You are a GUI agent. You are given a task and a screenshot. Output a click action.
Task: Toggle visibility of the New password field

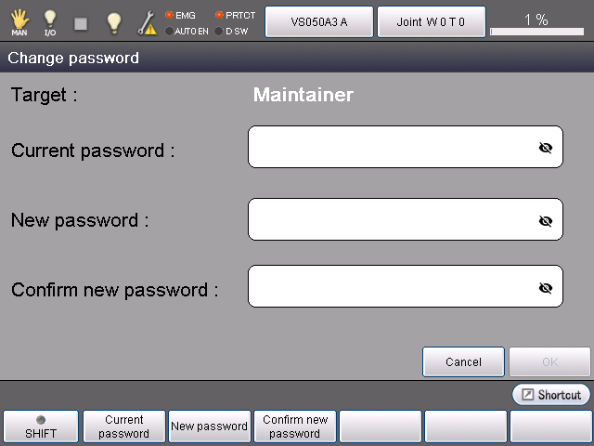(x=546, y=220)
